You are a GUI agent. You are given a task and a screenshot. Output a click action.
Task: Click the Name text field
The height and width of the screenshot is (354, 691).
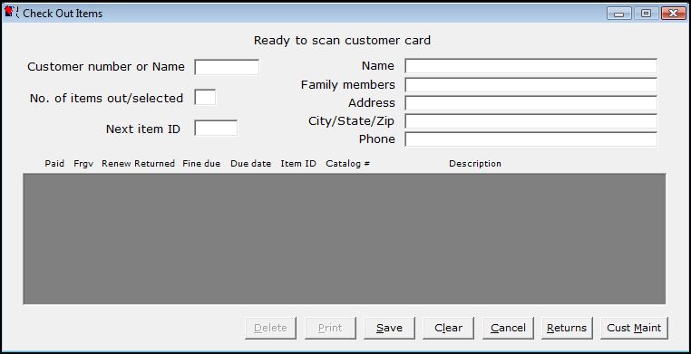tap(531, 66)
